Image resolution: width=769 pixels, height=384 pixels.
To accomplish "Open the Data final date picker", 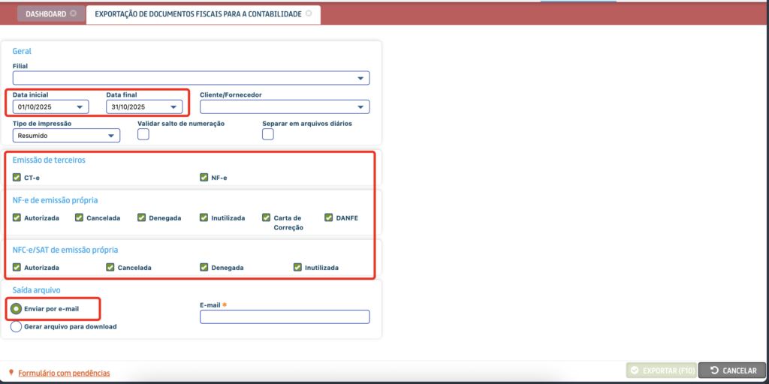I will [x=173, y=107].
